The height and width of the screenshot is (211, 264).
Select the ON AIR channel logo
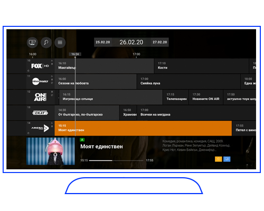coord(40,97)
